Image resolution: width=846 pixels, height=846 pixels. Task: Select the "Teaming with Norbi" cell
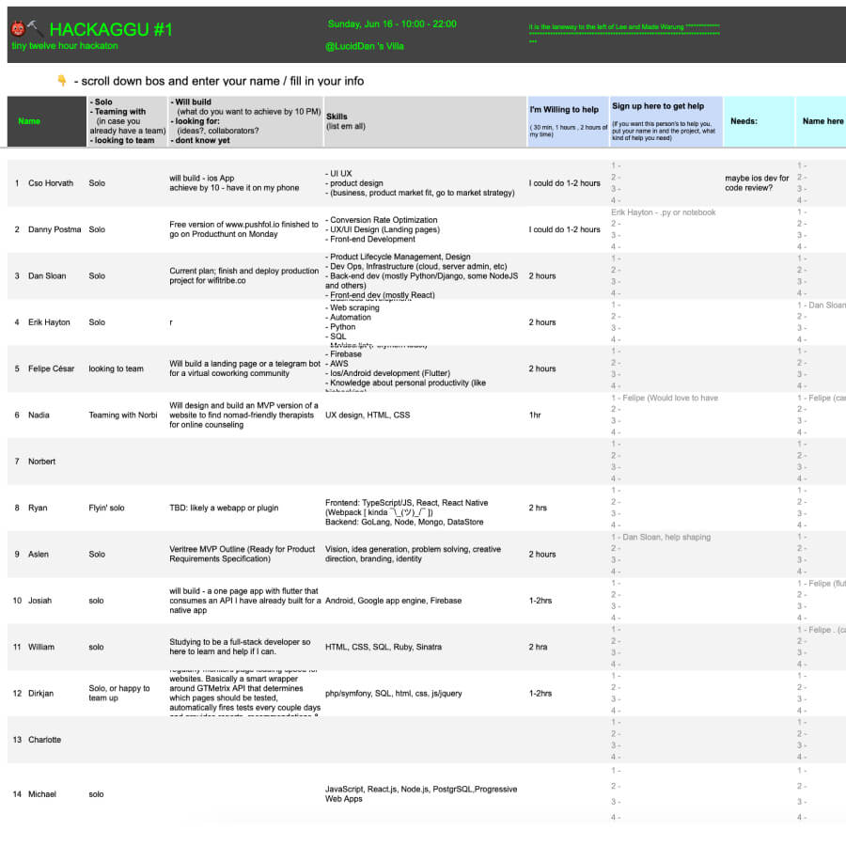coord(123,415)
